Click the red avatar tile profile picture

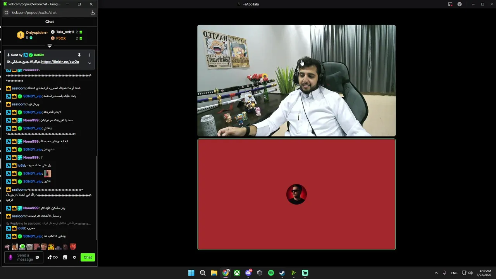click(x=296, y=194)
